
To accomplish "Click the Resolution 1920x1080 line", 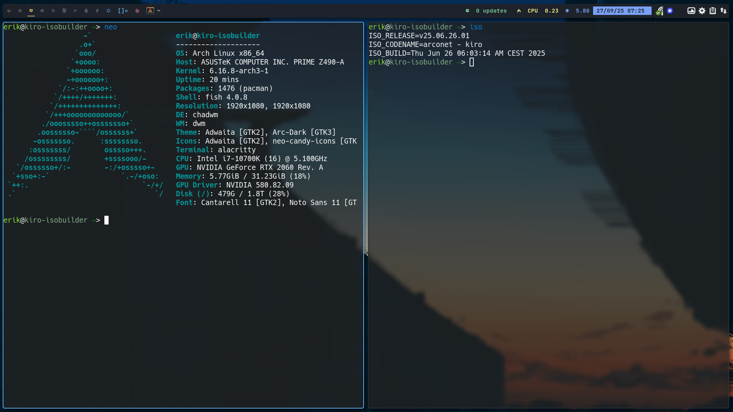I will pyautogui.click(x=243, y=106).
